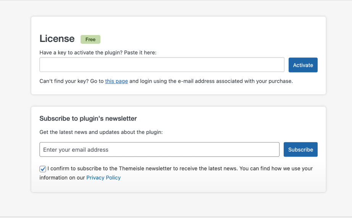
Task: Select the License heading
Action: click(57, 38)
